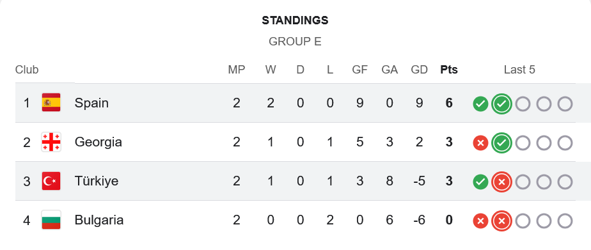Open the Bulgaria team name link
Screen dimensions: 591x250
click(x=99, y=220)
